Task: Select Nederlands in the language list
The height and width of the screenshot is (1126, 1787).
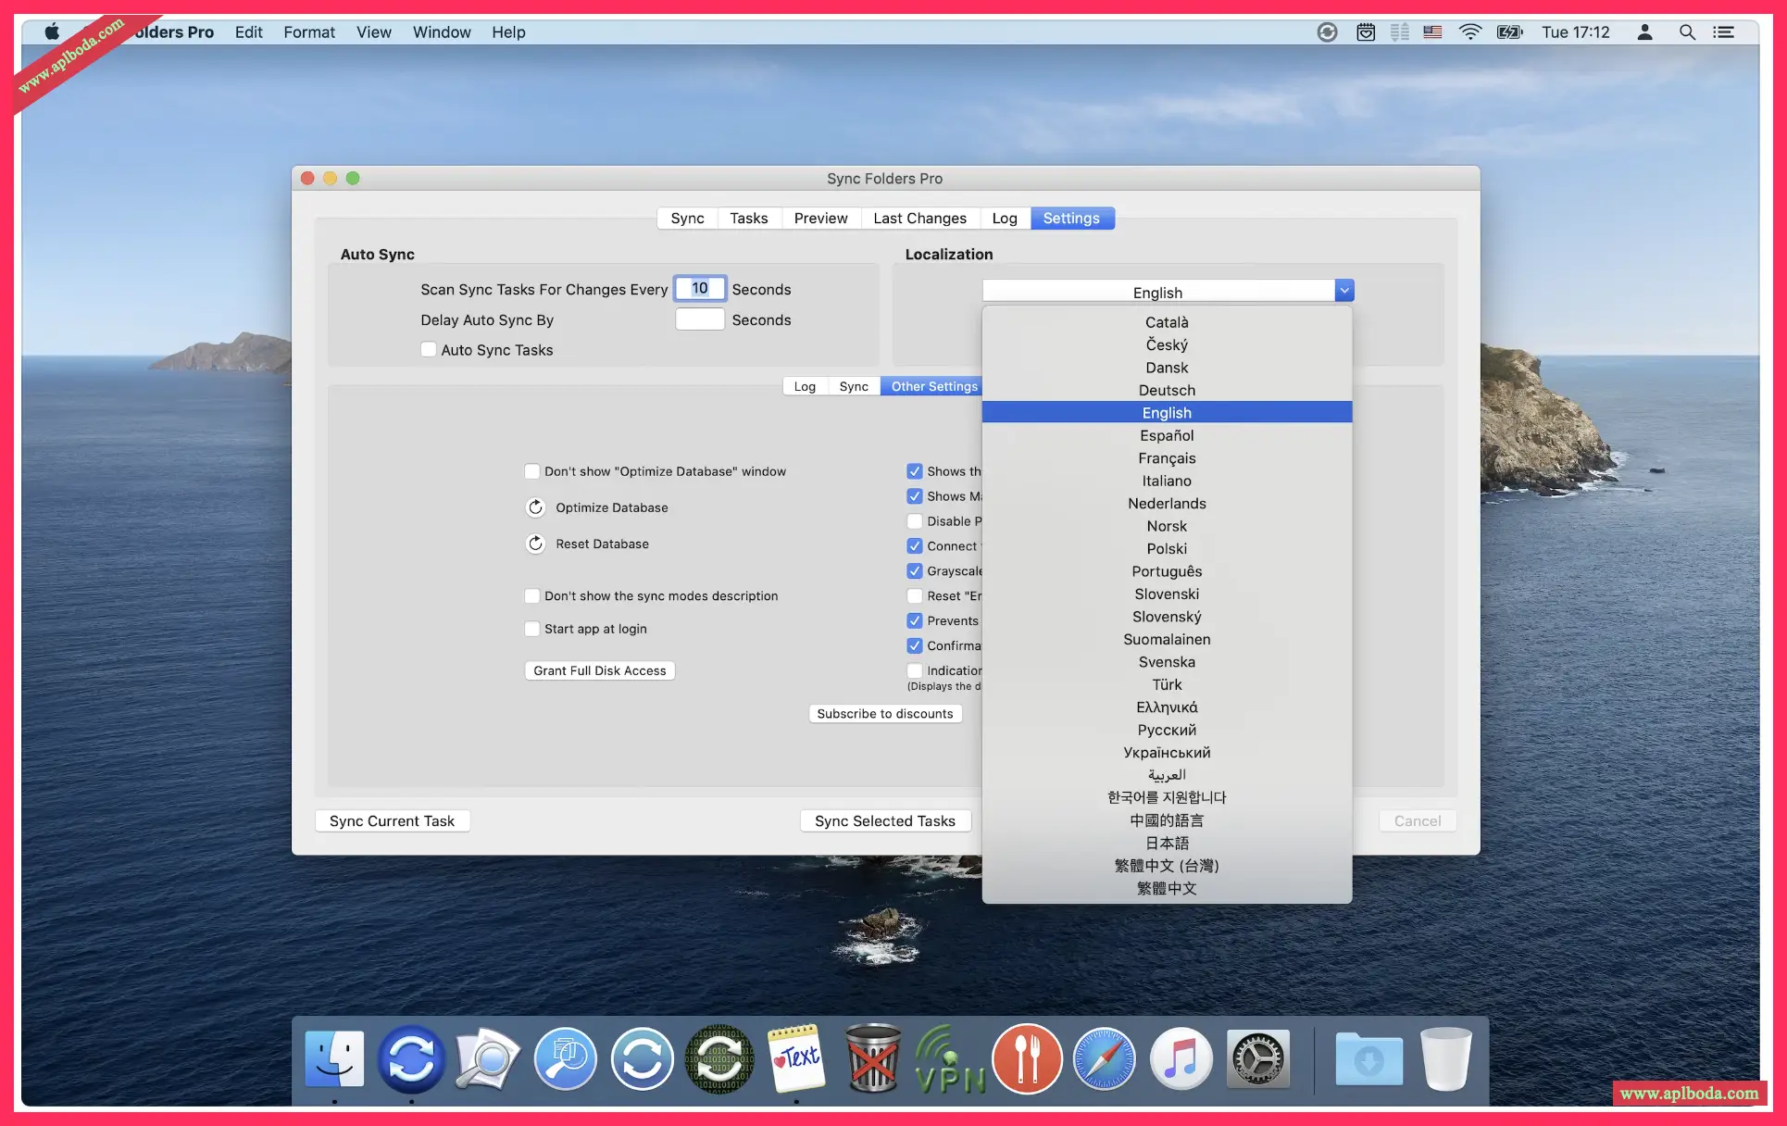Action: click(1167, 504)
